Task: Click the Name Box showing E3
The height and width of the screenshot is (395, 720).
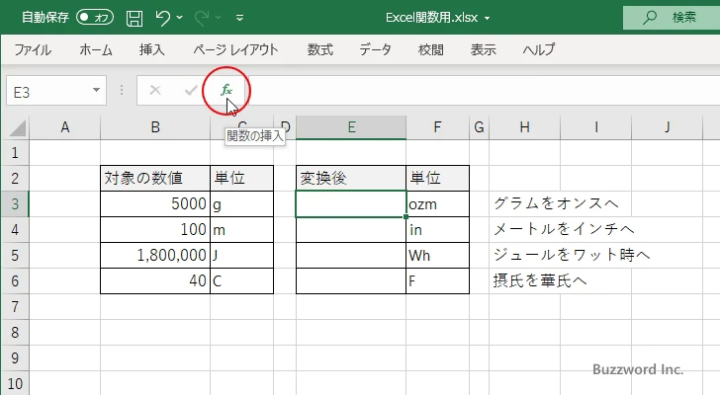Action: point(48,91)
